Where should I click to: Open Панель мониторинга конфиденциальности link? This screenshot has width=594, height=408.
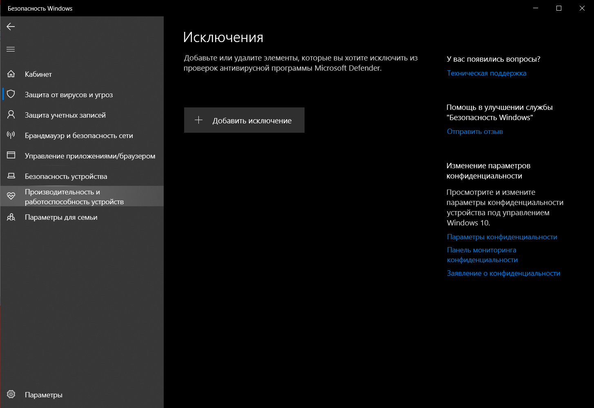[482, 255]
